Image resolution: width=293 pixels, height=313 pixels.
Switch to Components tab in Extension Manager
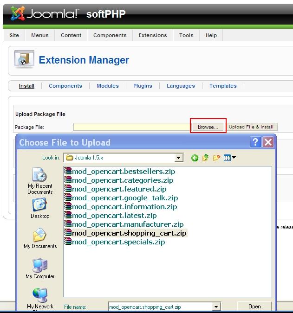65,86
